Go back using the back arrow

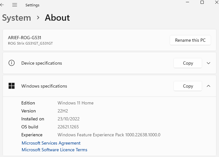tap(2, 5)
